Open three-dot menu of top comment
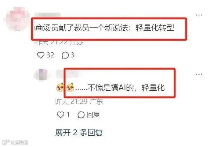Viewport: 210px width, 147px height. tap(199, 15)
